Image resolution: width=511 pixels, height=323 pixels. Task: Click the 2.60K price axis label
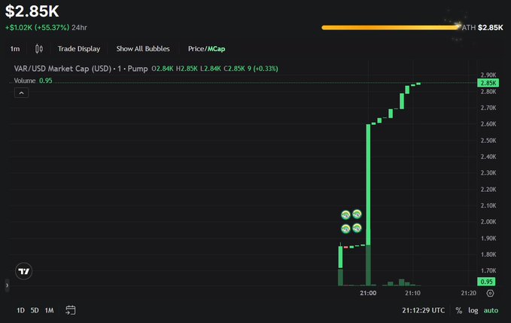click(x=488, y=124)
